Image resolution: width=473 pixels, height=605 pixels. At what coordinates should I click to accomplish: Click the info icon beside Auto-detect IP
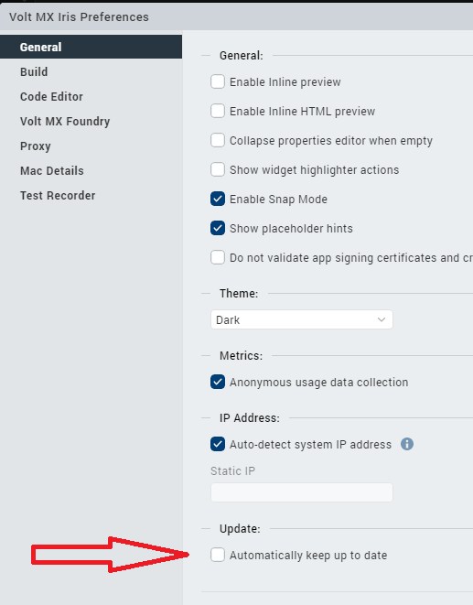pyautogui.click(x=406, y=444)
